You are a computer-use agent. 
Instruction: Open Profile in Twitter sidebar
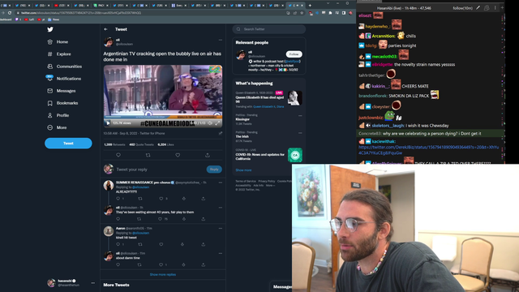[58, 115]
